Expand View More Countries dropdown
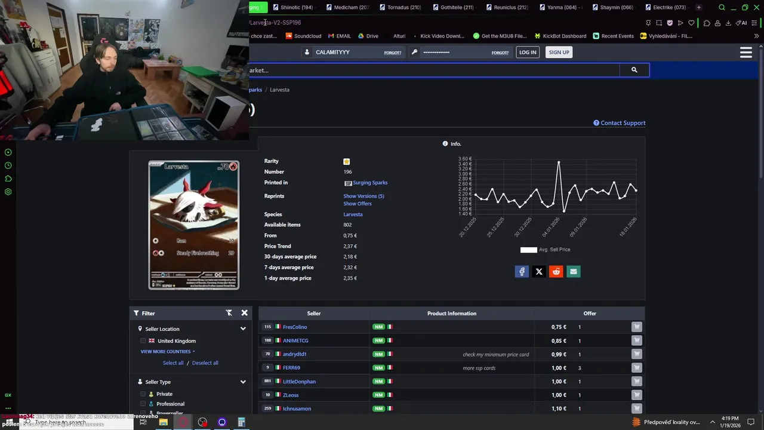 [x=167, y=352]
